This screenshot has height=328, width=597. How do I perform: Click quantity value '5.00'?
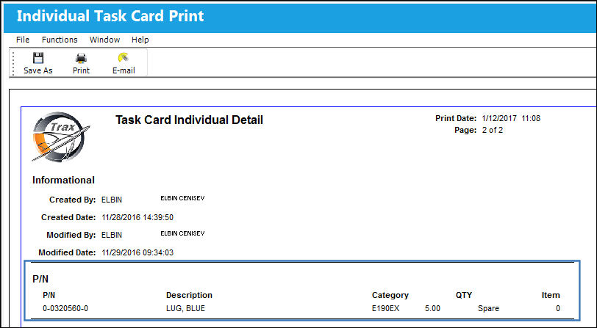click(432, 308)
